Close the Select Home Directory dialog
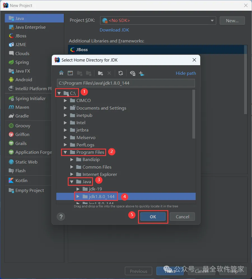 194,60
